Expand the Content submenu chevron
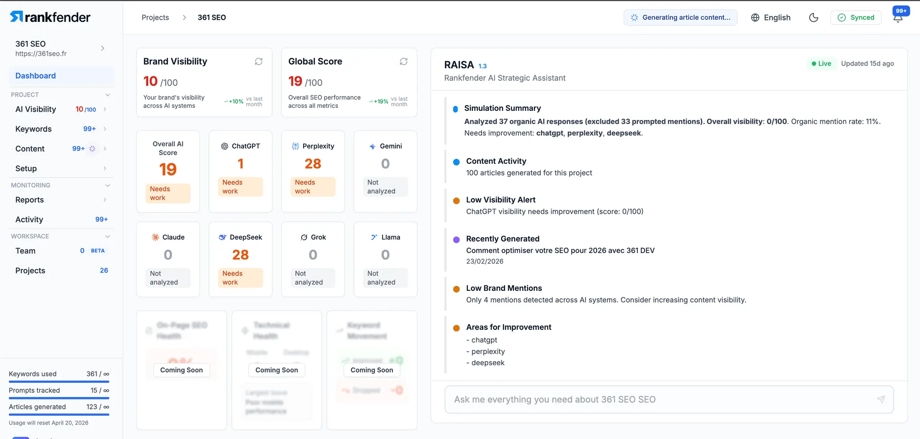 105,149
